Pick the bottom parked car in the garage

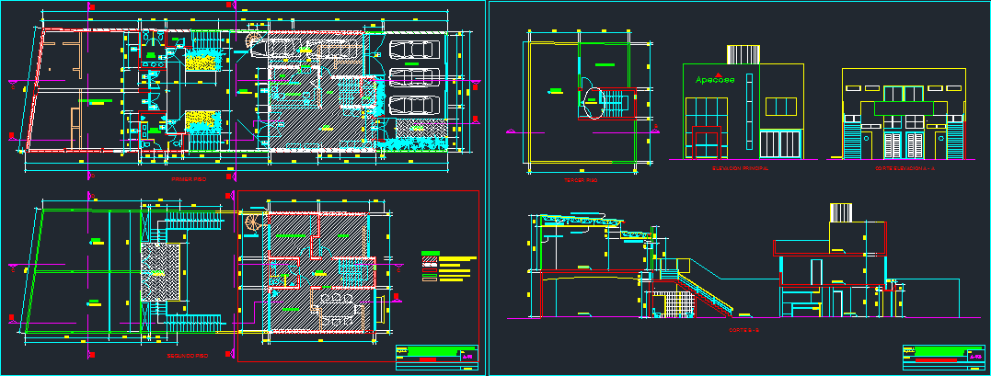coord(413,105)
